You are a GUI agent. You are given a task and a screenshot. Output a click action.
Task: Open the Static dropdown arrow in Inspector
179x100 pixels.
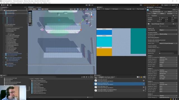point(177,10)
